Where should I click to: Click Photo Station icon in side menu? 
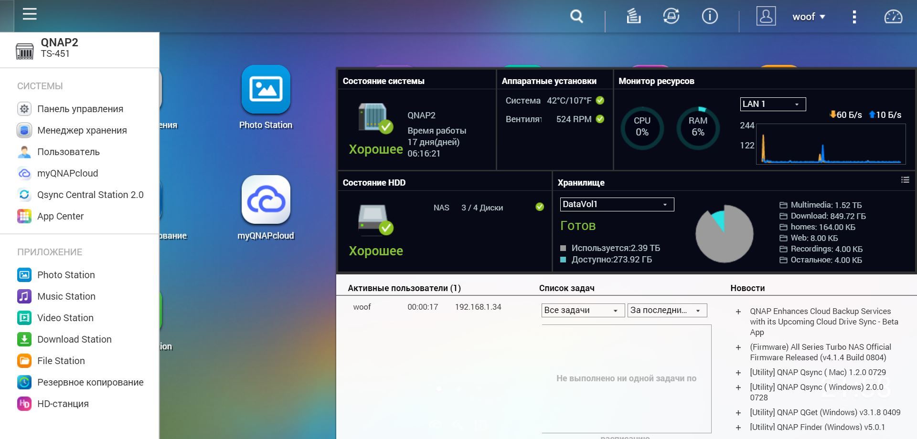[24, 275]
